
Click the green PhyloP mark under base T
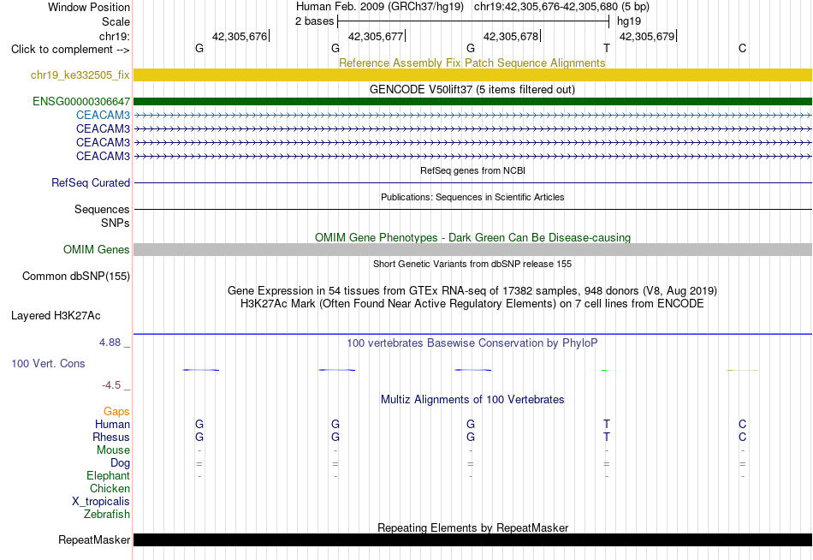604,370
